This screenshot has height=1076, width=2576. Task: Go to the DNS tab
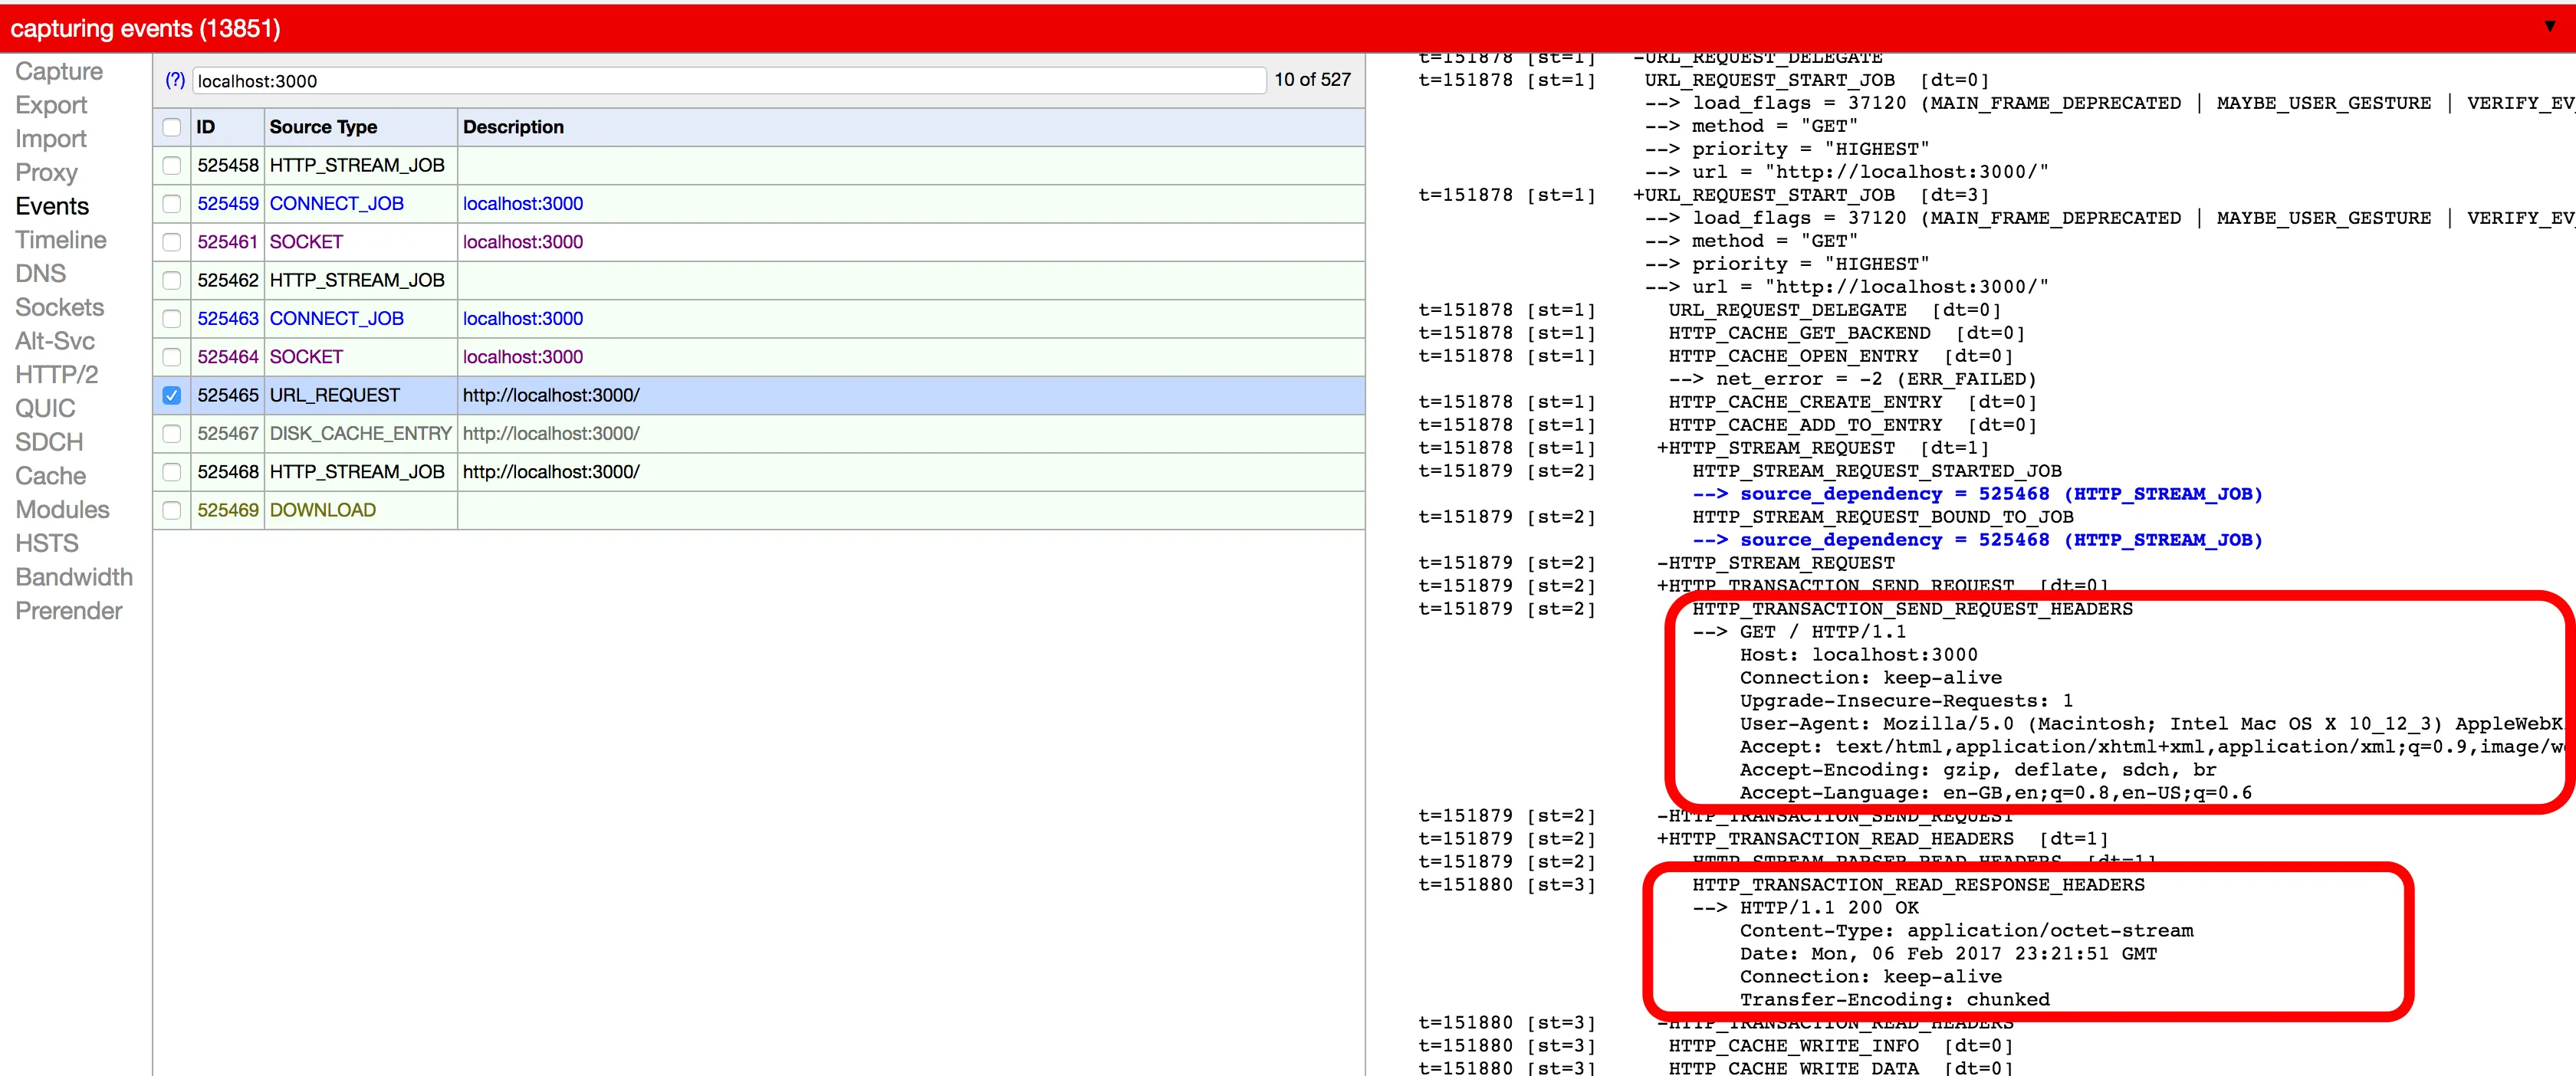coord(41,274)
